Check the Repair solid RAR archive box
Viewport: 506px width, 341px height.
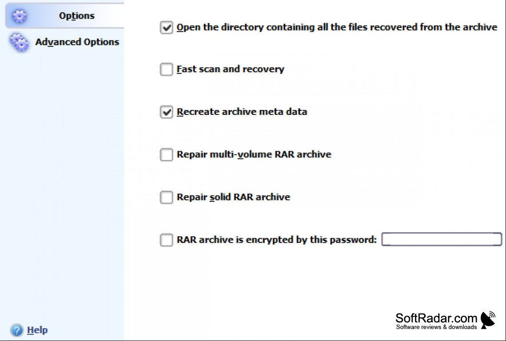click(x=167, y=197)
